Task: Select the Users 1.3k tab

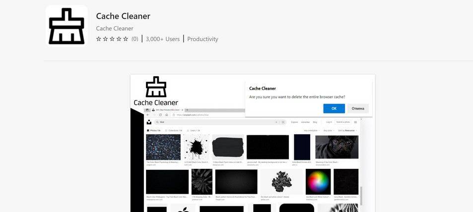Action: click(x=194, y=131)
